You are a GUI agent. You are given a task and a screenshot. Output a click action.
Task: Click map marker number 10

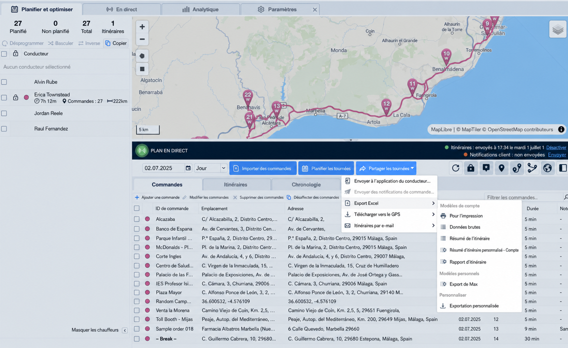(446, 56)
